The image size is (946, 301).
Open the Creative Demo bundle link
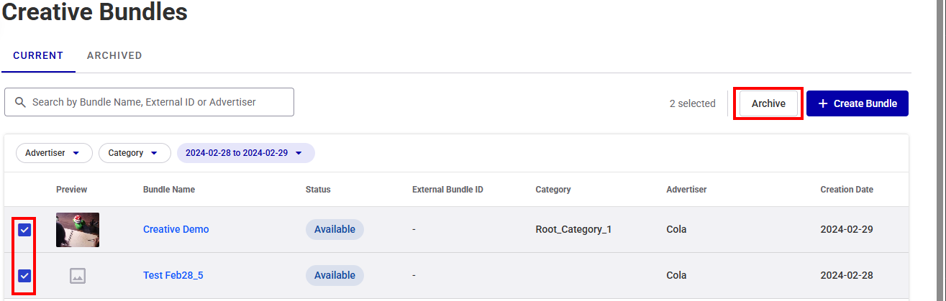(176, 229)
